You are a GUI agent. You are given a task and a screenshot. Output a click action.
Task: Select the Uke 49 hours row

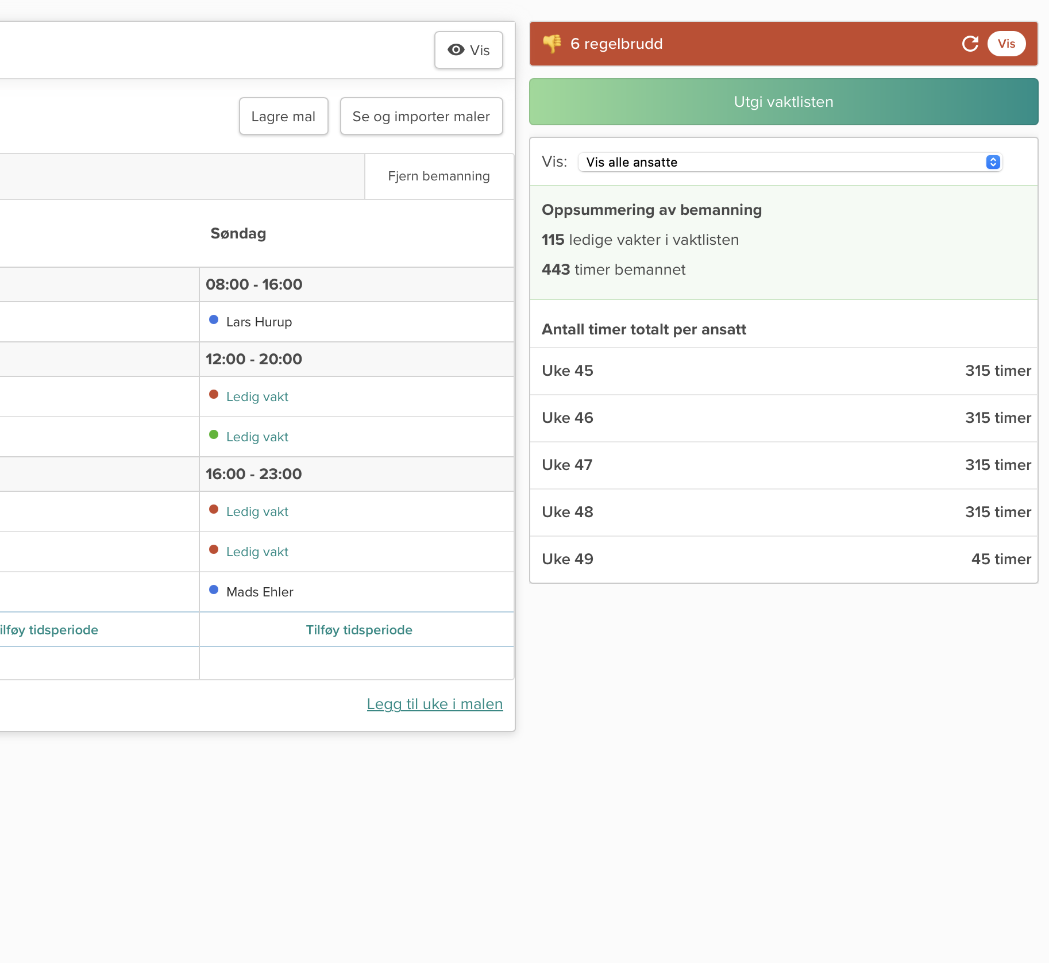[783, 559]
